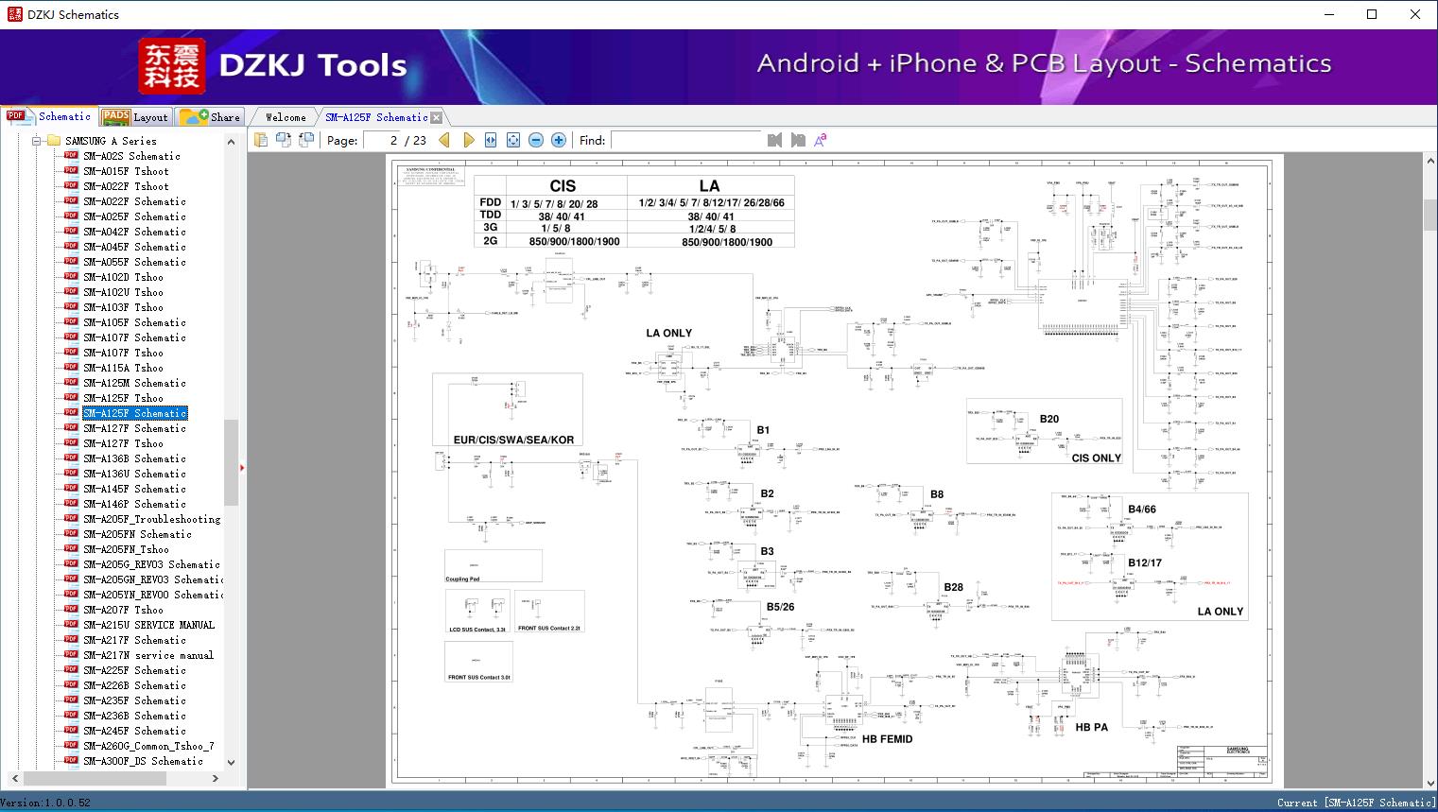The height and width of the screenshot is (812, 1438).
Task: Click the match case icon next to Find
Action: pos(820,140)
